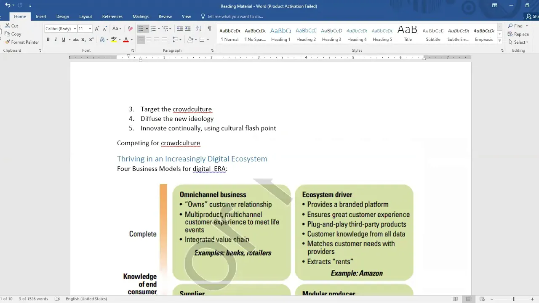Click the Find button
The image size is (539, 303).
click(518, 26)
